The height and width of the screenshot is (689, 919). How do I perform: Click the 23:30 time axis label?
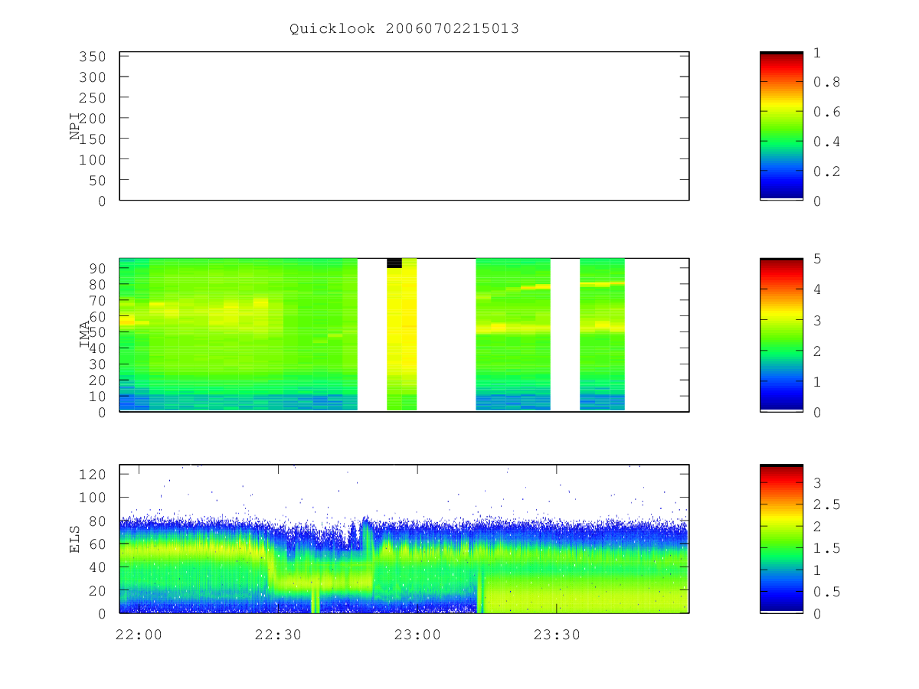click(x=556, y=634)
